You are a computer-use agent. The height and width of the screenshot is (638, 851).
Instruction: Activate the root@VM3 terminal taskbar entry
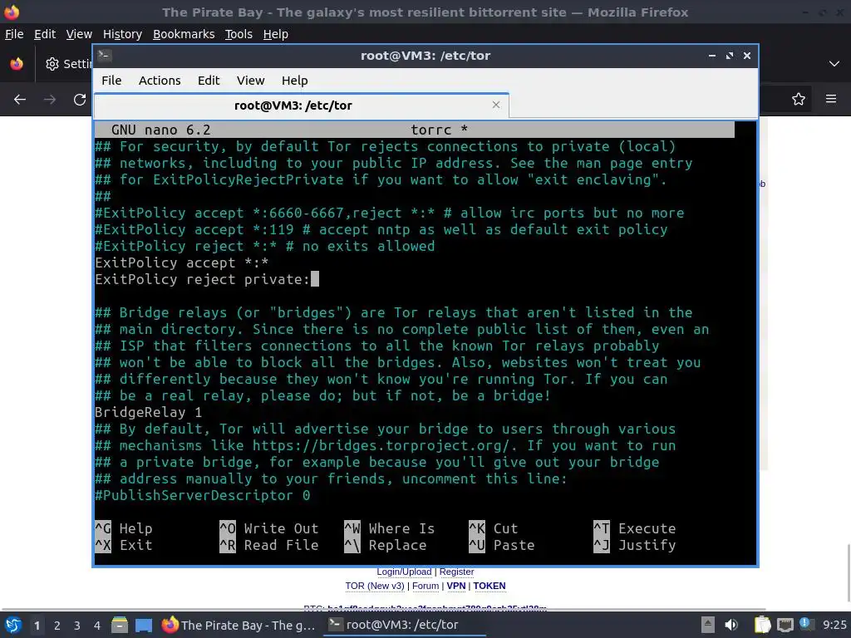point(405,625)
